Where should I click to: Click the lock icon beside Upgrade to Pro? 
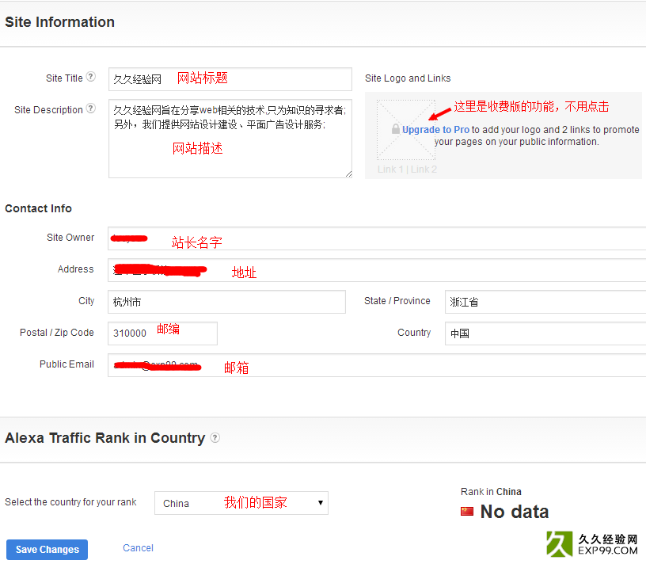click(395, 129)
